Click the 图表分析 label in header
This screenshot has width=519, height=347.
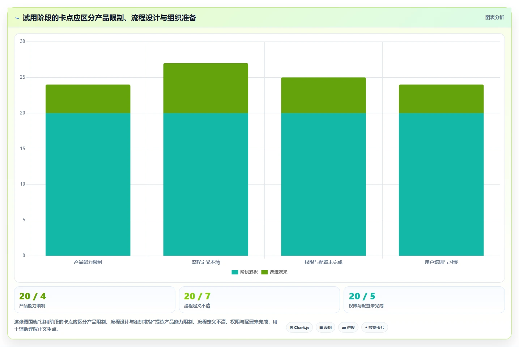coord(494,17)
